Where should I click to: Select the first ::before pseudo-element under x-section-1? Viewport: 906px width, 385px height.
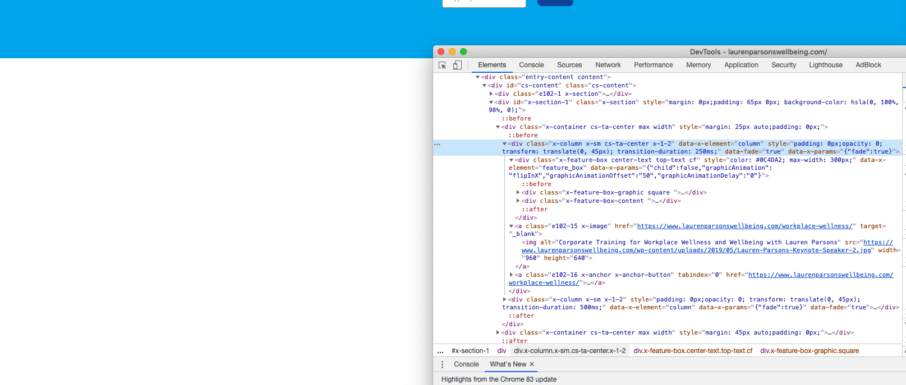point(516,119)
